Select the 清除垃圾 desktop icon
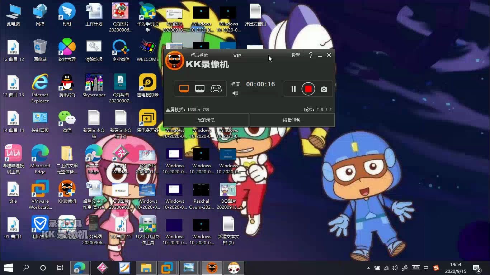This screenshot has height=275, width=490. (94, 50)
